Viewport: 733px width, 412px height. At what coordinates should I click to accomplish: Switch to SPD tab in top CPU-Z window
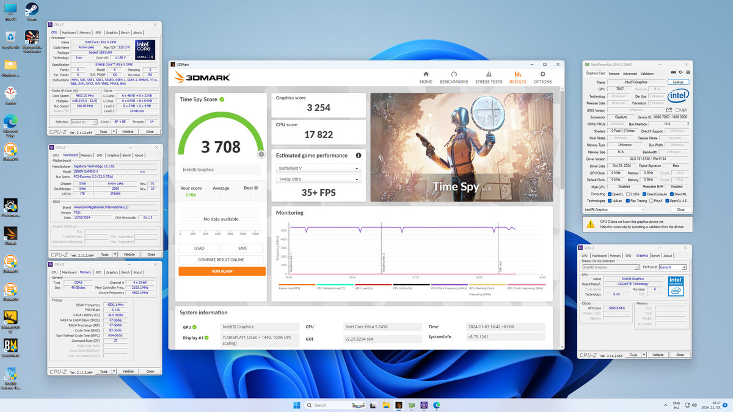99,32
